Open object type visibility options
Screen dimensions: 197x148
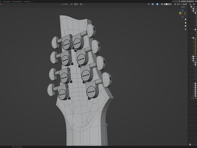(149, 4)
